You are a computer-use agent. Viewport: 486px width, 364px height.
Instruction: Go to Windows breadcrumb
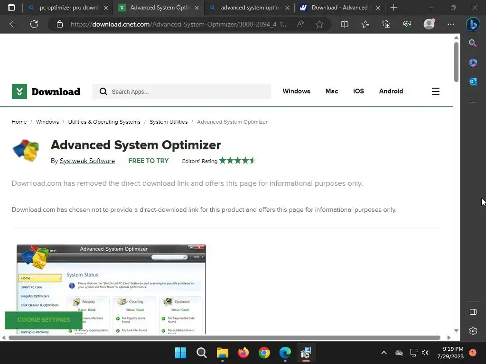click(x=47, y=122)
